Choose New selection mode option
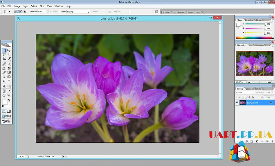Viewport: 275px width, 166px height. tap(15, 12)
